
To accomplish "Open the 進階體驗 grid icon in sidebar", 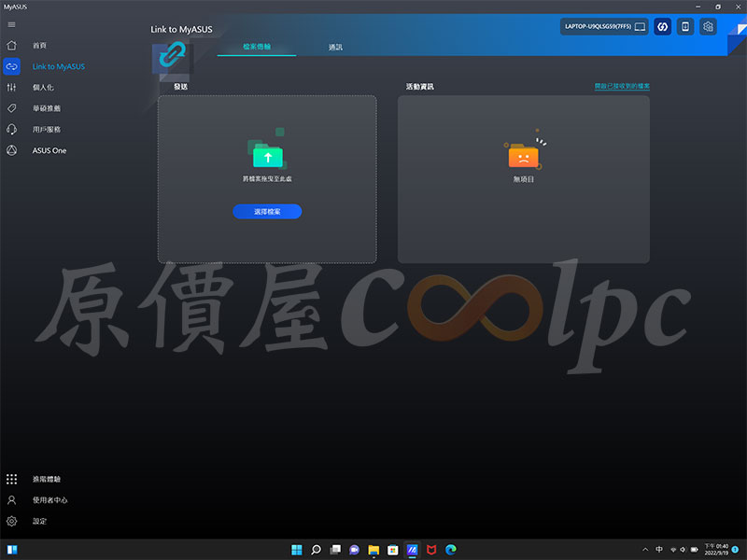I will (11, 479).
